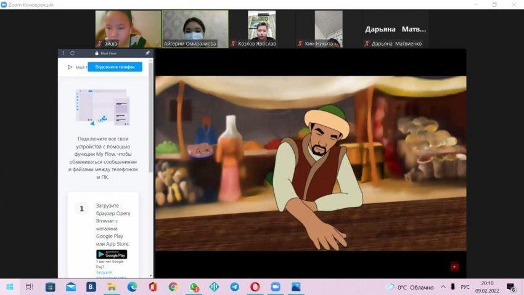Open the notification center icon

pyautogui.click(x=510, y=288)
